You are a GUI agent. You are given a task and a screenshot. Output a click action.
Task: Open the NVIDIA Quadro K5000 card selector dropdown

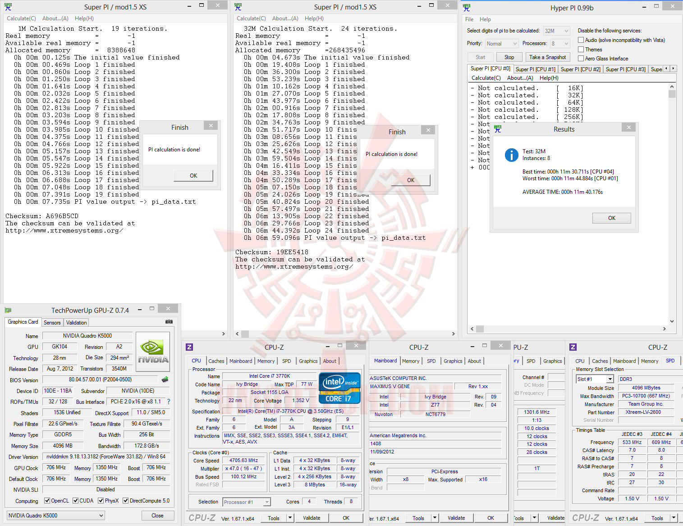coord(55,516)
